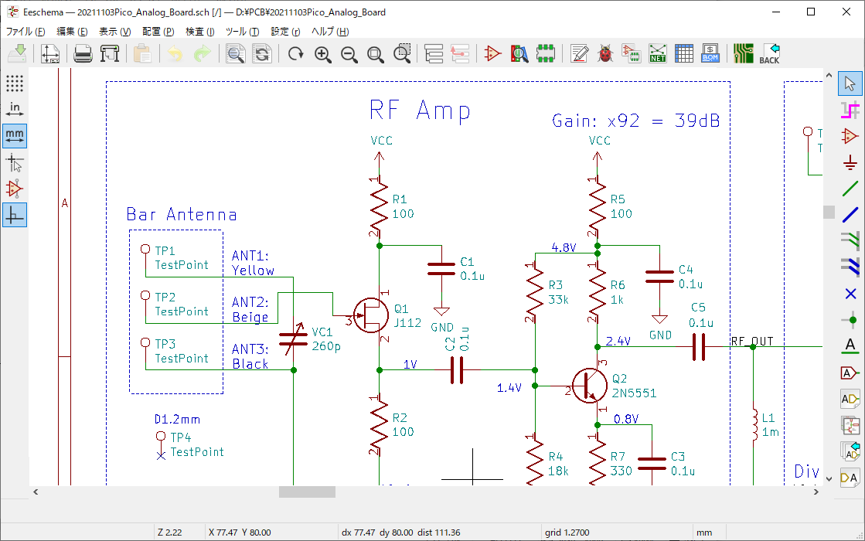Viewport: 865px width, 541px height.
Task: Click the Zoom In button
Action: click(323, 53)
